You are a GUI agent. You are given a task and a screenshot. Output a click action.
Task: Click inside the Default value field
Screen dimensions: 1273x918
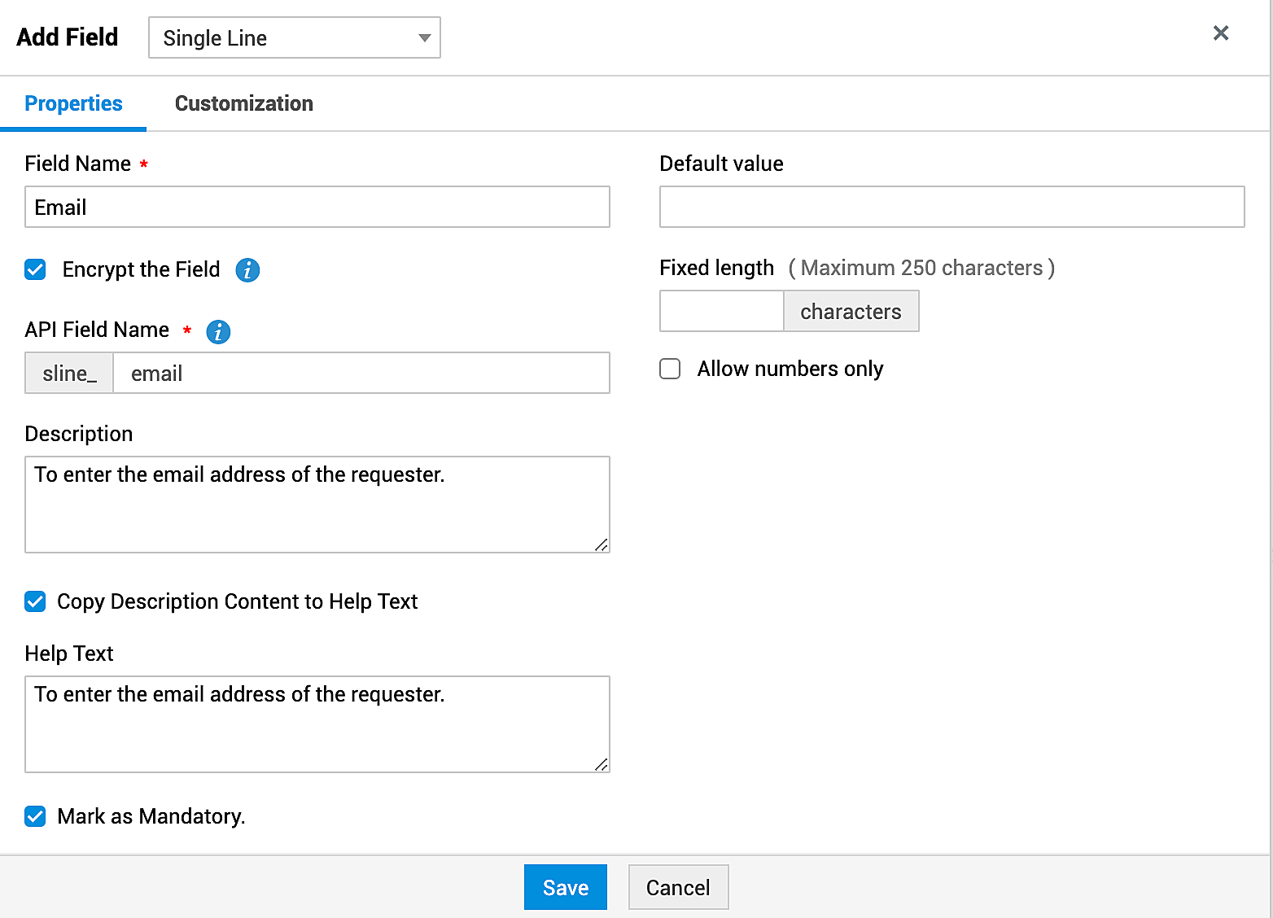tap(951, 207)
